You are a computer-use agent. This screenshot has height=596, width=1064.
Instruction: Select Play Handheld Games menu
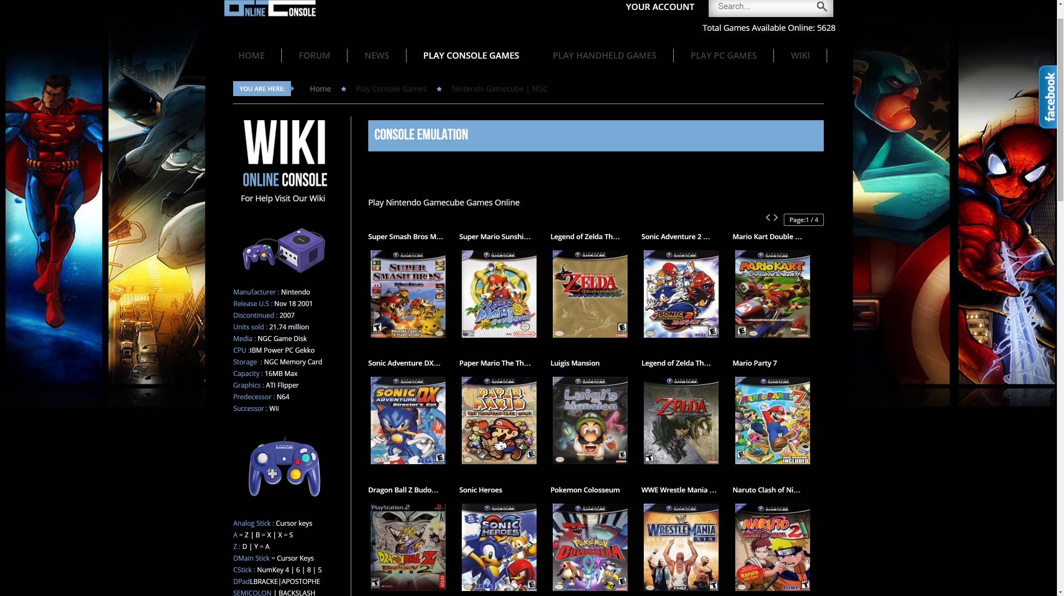(x=604, y=55)
